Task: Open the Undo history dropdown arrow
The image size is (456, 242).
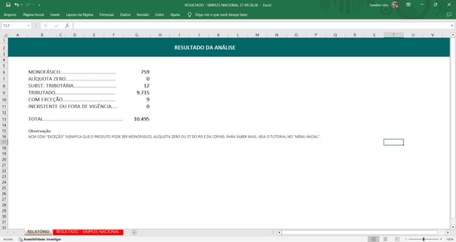Action: (21, 4)
